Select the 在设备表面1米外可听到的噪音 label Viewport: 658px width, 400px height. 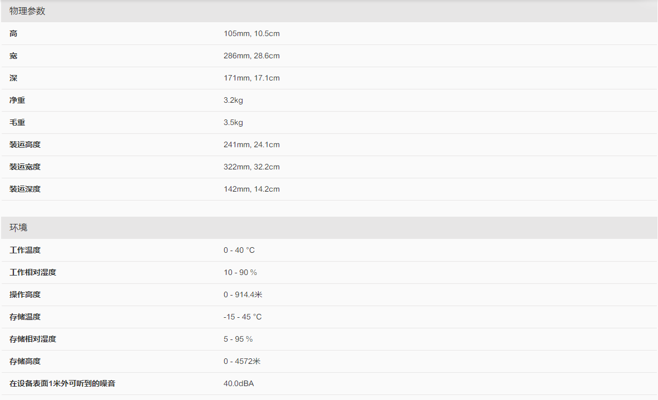62,384
